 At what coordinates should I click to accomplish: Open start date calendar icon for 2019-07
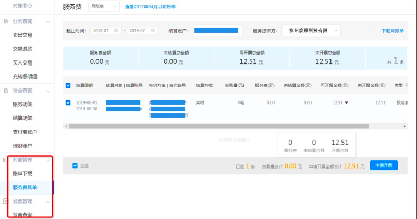116,31
